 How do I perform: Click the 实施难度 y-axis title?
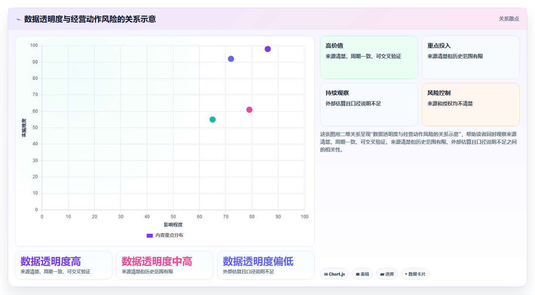click(24, 128)
